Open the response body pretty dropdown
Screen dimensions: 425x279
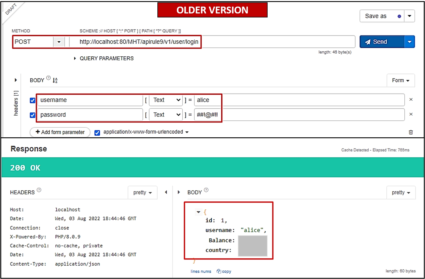[401, 193]
